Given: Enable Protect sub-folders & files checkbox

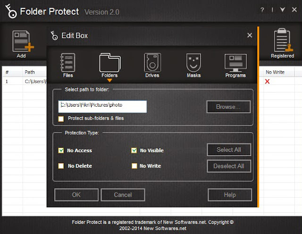Looking at the screenshot, I should pos(61,118).
